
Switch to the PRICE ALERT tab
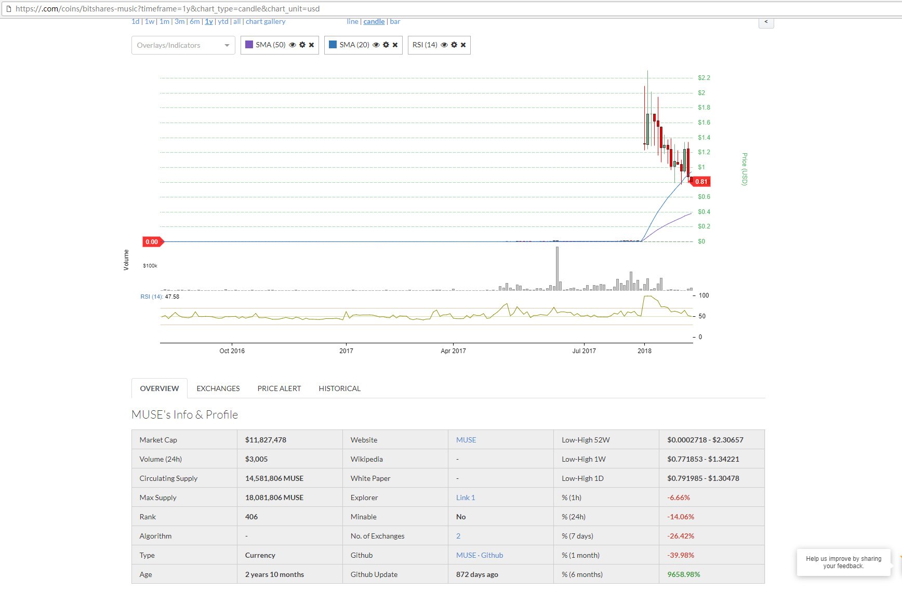279,388
